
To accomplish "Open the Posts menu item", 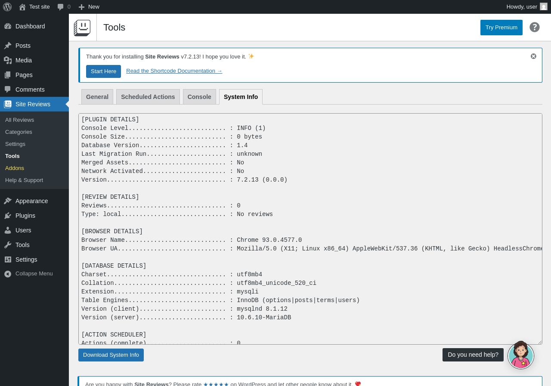I will pos(34,46).
